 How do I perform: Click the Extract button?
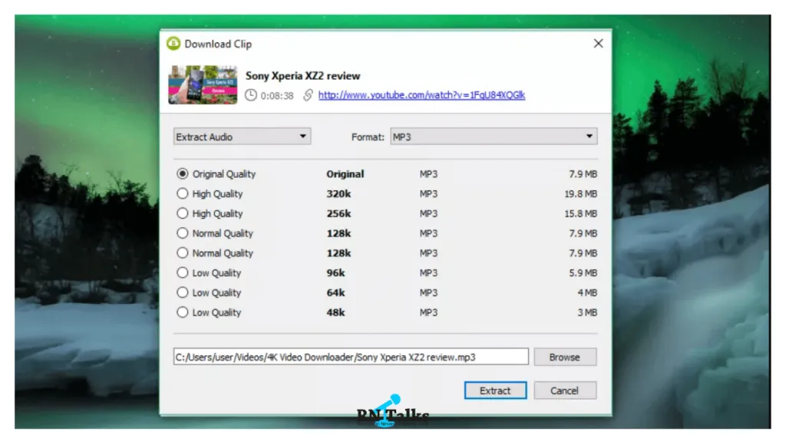point(495,391)
